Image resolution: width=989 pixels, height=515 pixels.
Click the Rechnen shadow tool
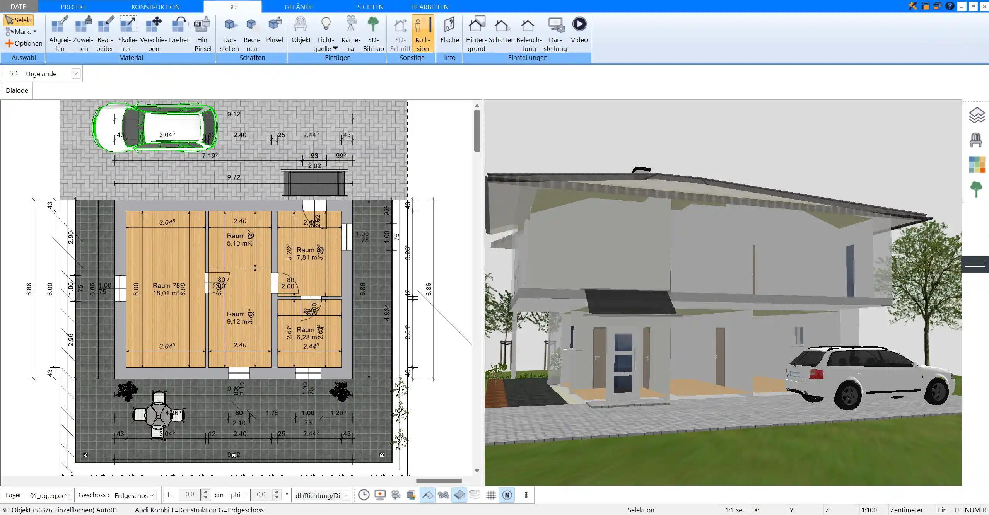252,34
